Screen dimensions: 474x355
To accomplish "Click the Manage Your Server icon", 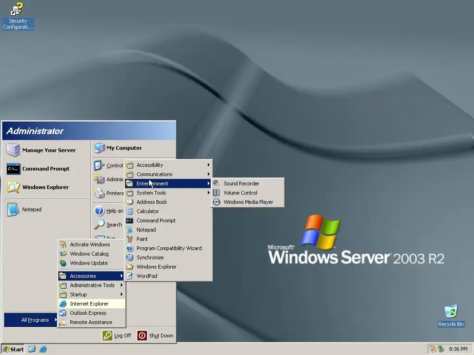I will pos(13,150).
